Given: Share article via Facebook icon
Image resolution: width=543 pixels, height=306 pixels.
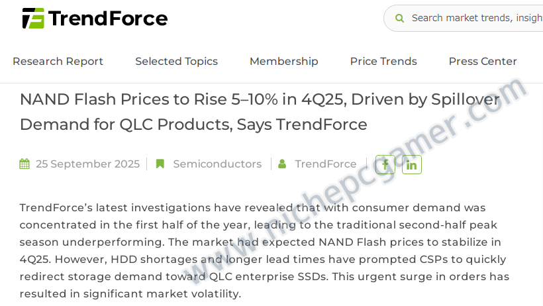Looking at the screenshot, I should [x=385, y=165].
